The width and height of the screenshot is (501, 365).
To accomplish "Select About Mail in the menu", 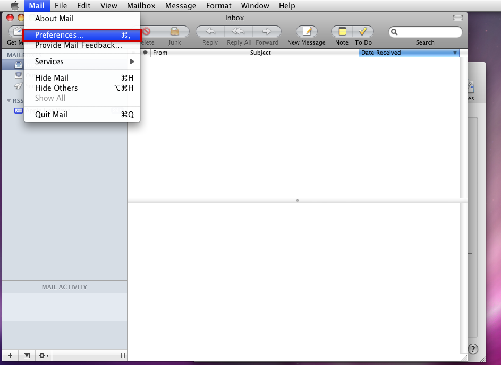I will pos(82,19).
